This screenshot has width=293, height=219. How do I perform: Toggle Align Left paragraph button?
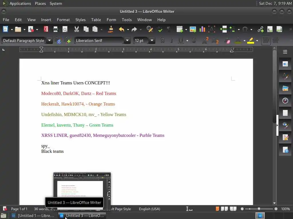click(266, 40)
